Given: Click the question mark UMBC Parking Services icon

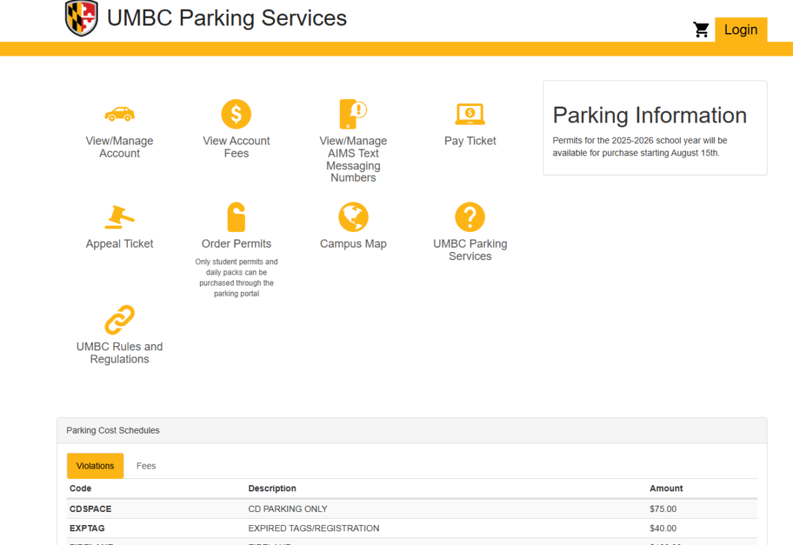Looking at the screenshot, I should (470, 217).
